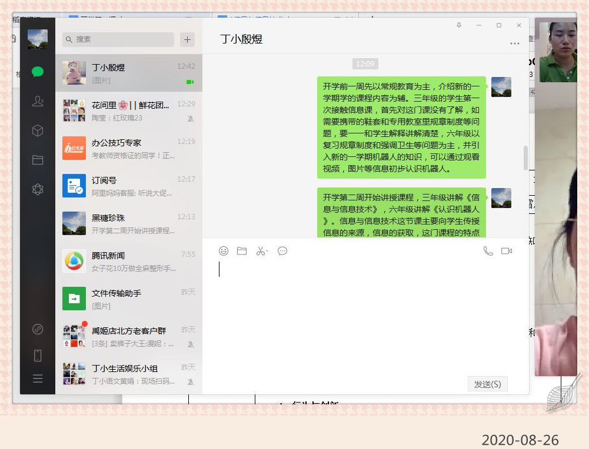The image size is (589, 449).
Task: Click the 12:09 timestamp in chat
Action: click(x=365, y=64)
